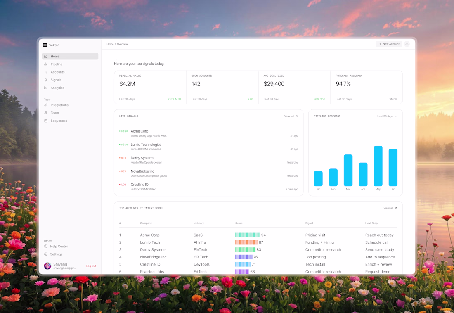Click the Apr bar in forecast chart
This screenshot has width=454, height=313.
point(363,174)
